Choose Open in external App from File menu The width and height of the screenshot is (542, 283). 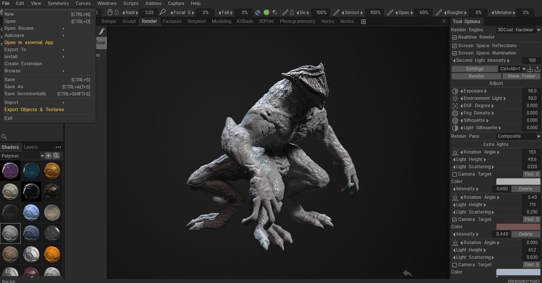point(29,42)
